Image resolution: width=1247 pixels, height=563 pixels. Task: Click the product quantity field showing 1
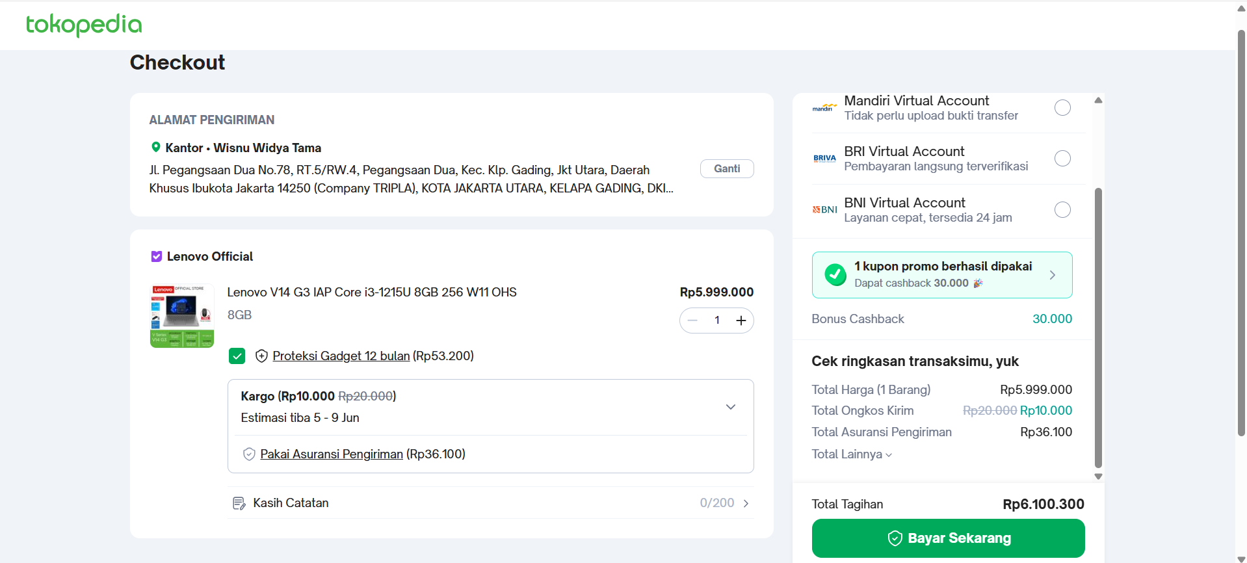point(717,321)
